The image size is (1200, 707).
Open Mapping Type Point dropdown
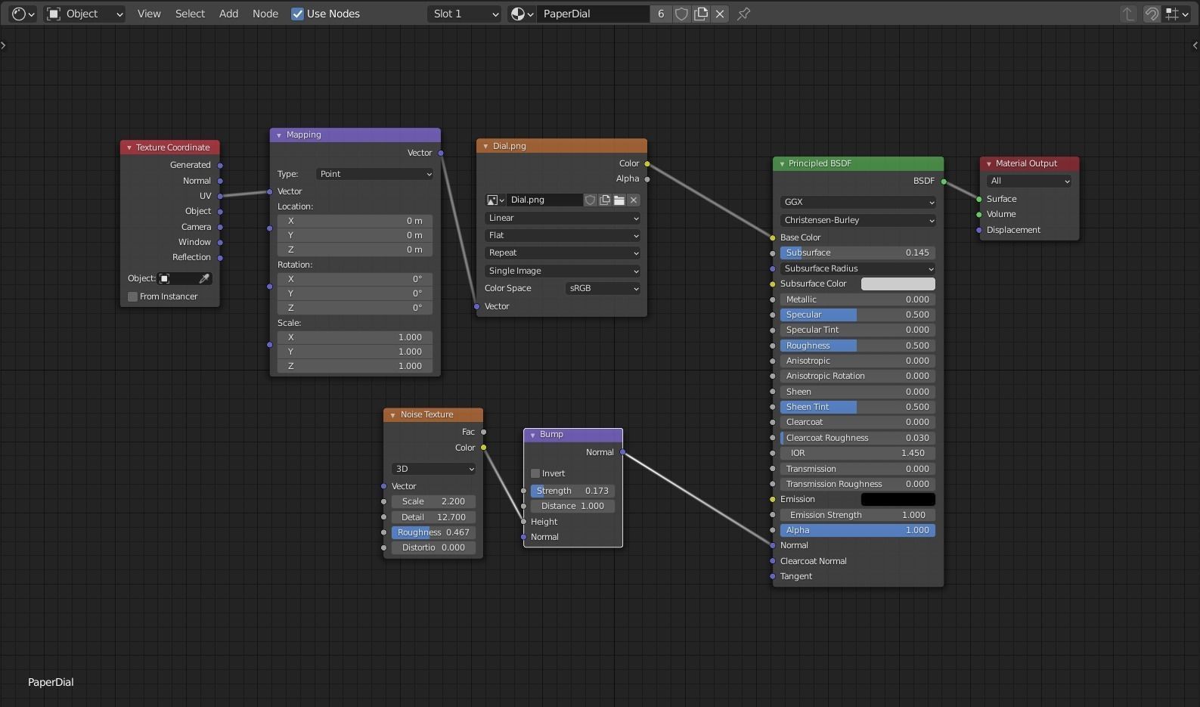(x=374, y=174)
